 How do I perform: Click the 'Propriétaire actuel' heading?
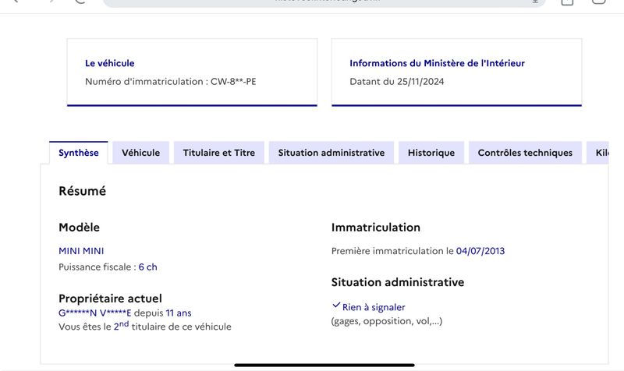coord(110,299)
